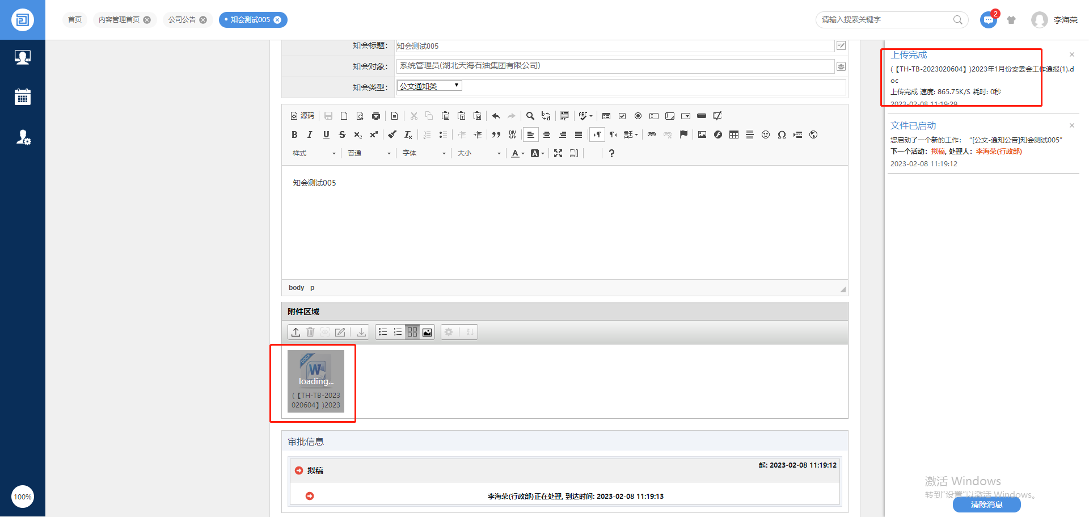The image size is (1089, 517).
Task: Click the select all icon
Action: 564,116
